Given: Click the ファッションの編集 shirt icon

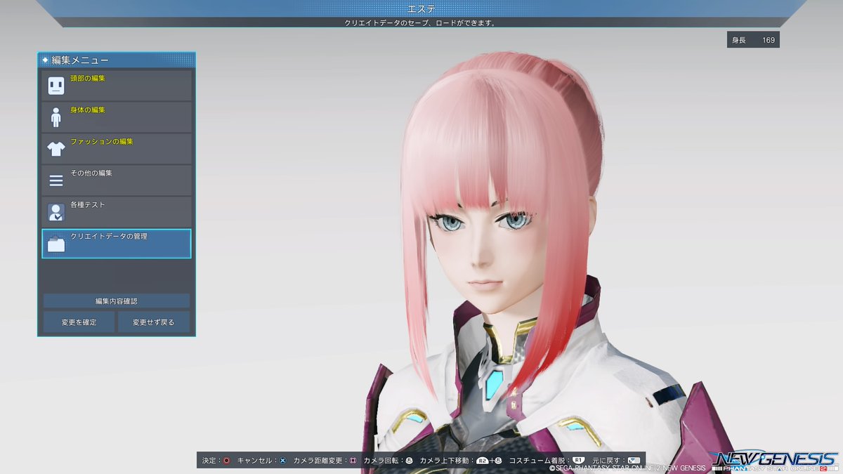Looking at the screenshot, I should [56, 149].
